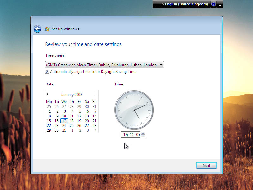The height and width of the screenshot is (190, 253).
Task: Pick January 16 on the calendar
Action: 57,121
